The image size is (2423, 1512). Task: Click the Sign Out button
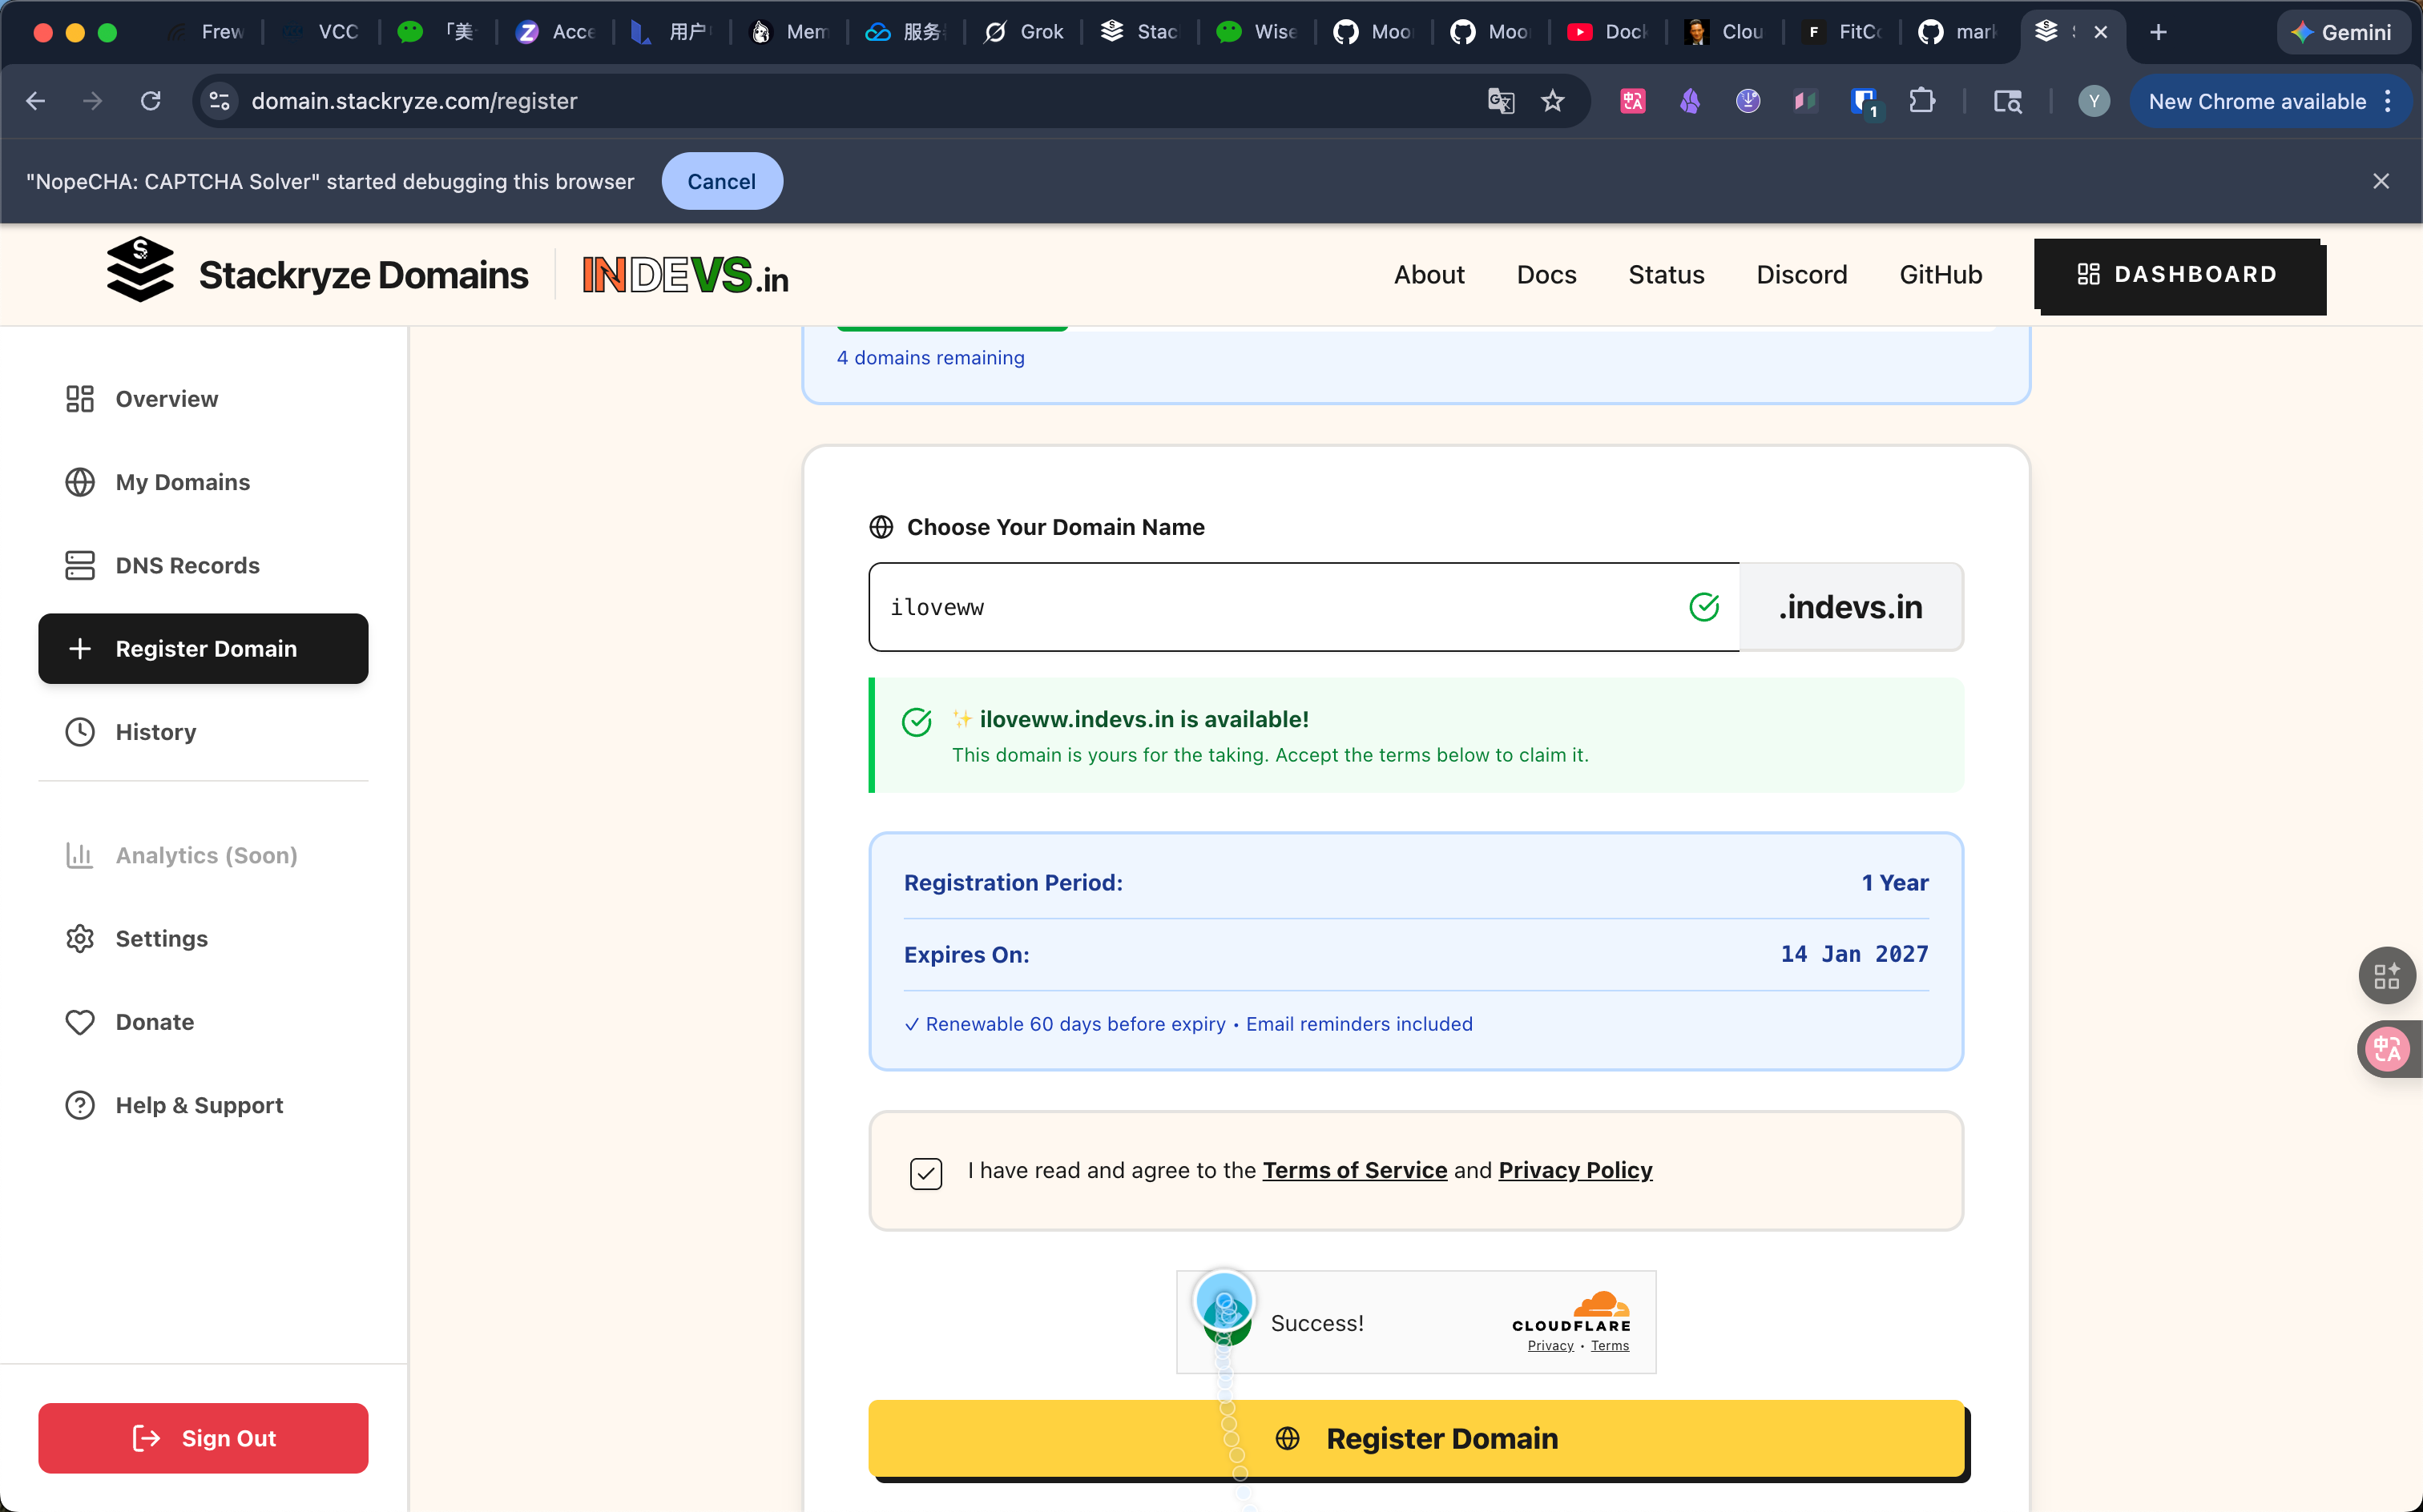point(203,1438)
